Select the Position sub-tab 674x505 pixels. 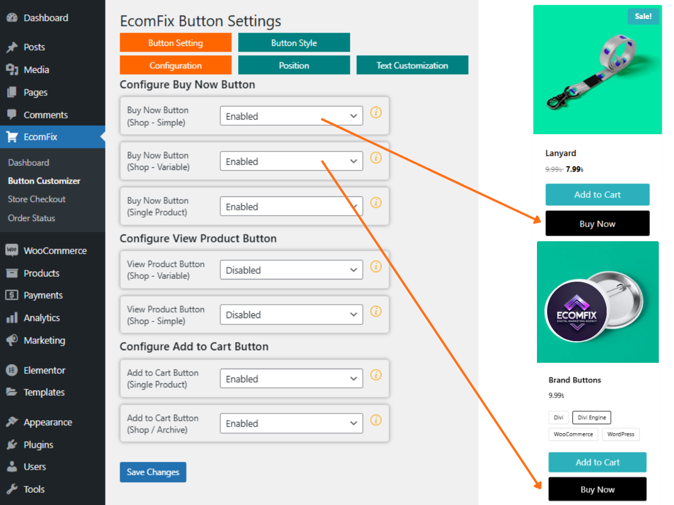[x=294, y=65]
